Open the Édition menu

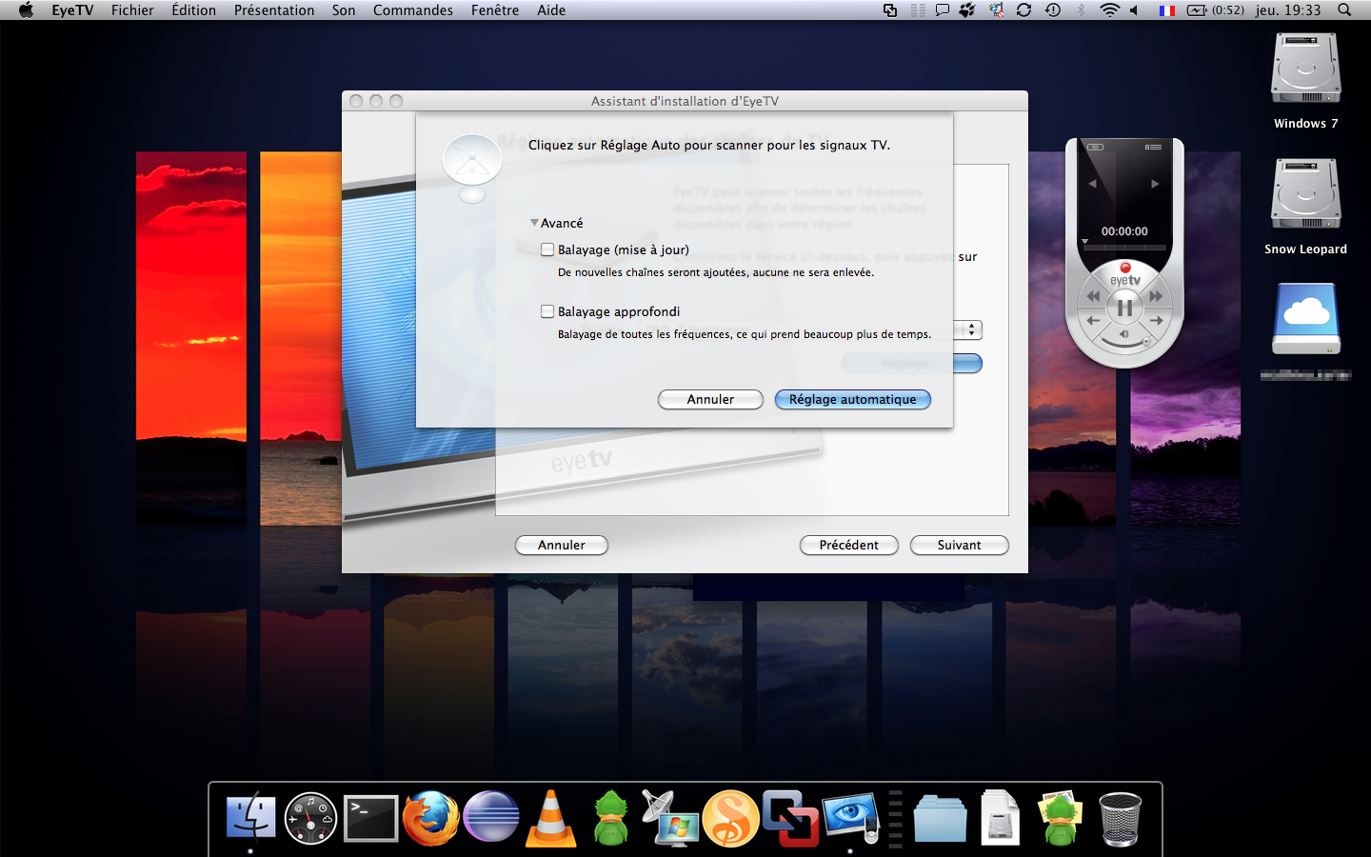pyautogui.click(x=193, y=10)
